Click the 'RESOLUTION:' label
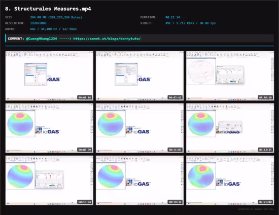The image size is (279, 215). pyautogui.click(x=15, y=23)
